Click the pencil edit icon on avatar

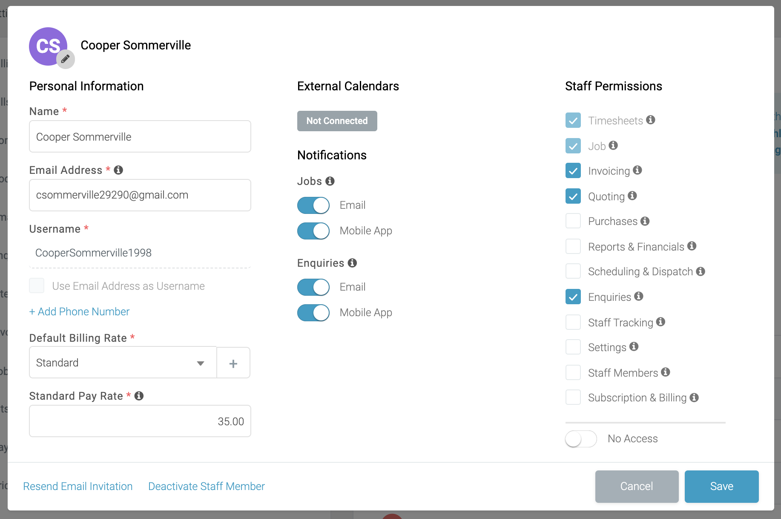tap(66, 59)
